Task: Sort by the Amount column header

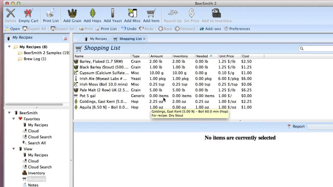Action: [161, 56]
